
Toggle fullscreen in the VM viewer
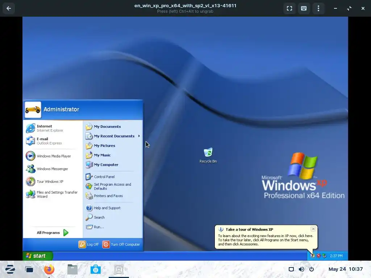click(289, 9)
